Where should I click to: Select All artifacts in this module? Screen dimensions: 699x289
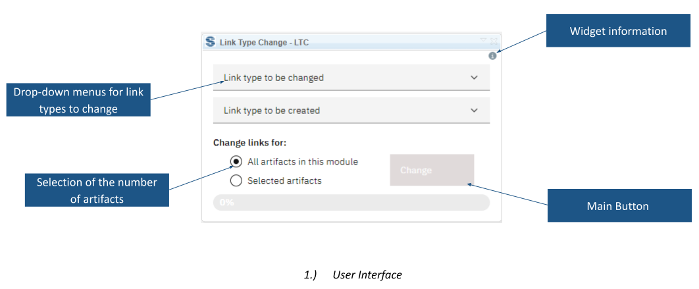pyautogui.click(x=236, y=161)
